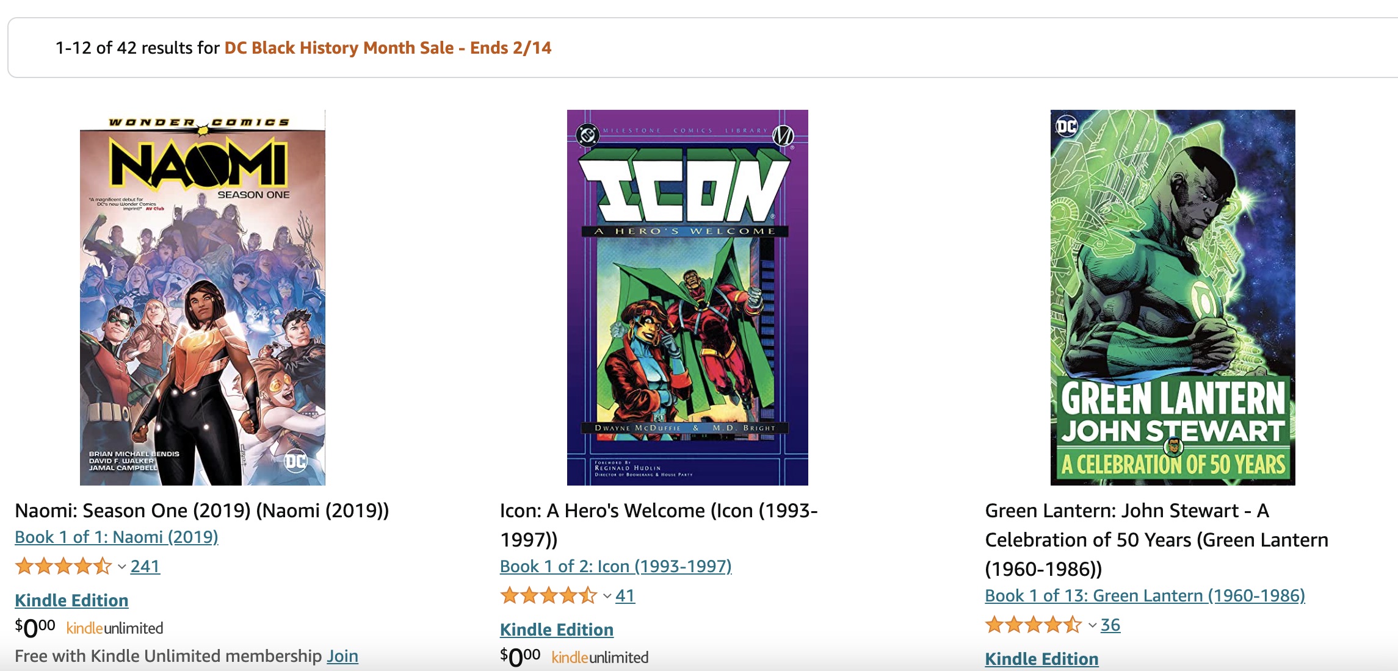Select Kindle Edition under Icon
This screenshot has height=671, width=1398.
[x=557, y=630]
